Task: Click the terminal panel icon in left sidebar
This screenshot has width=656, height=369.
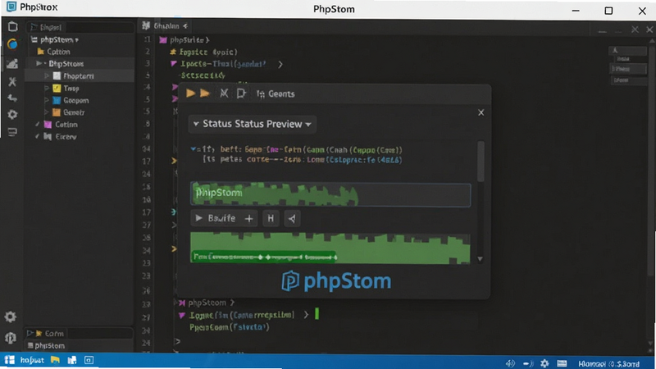Action: coord(12,132)
